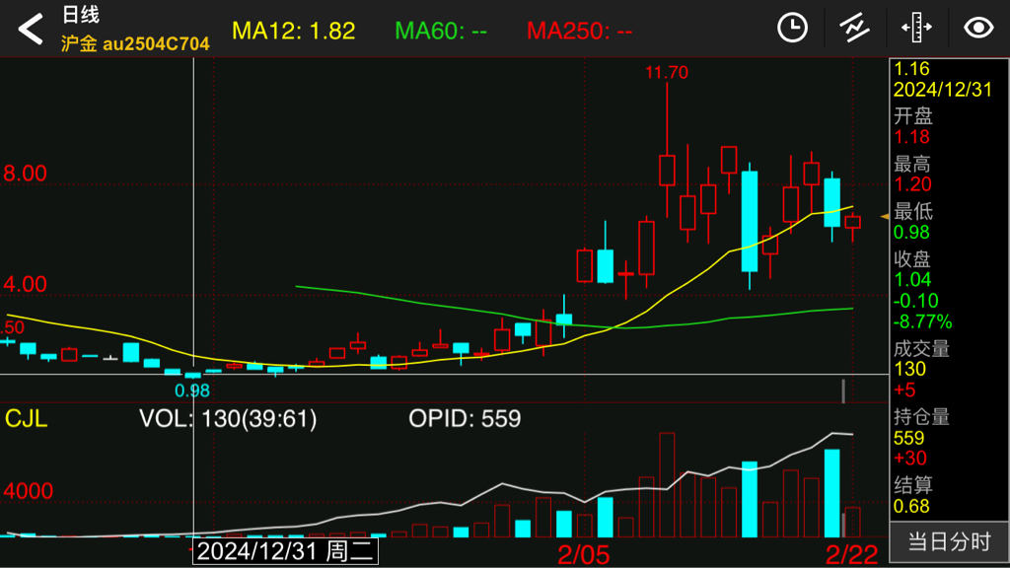The height and width of the screenshot is (568, 1010).
Task: Tap the orange triangle price marker
Action: [x=885, y=215]
